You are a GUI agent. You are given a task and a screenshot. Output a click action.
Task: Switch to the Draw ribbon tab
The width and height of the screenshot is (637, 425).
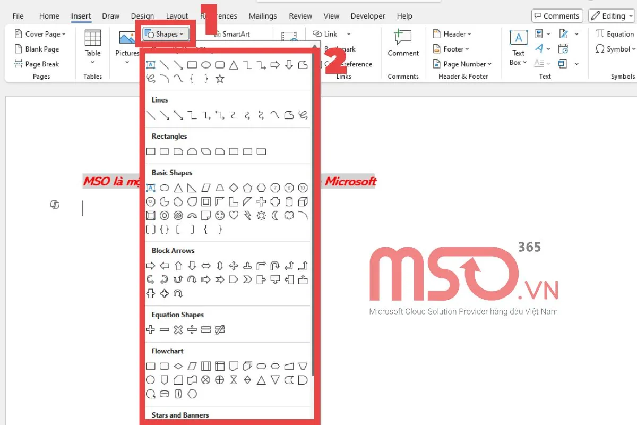(x=110, y=16)
